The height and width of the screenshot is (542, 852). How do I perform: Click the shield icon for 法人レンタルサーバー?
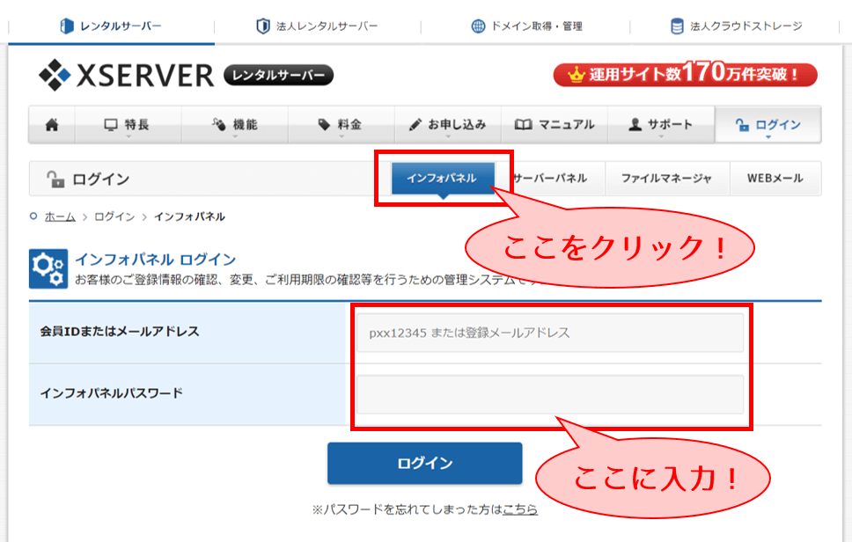click(x=263, y=26)
